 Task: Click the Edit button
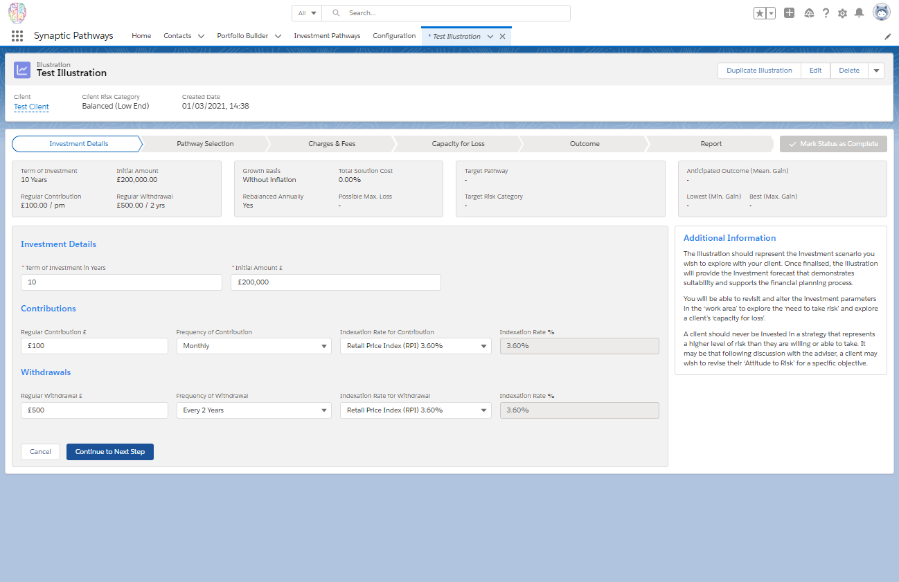coord(815,71)
